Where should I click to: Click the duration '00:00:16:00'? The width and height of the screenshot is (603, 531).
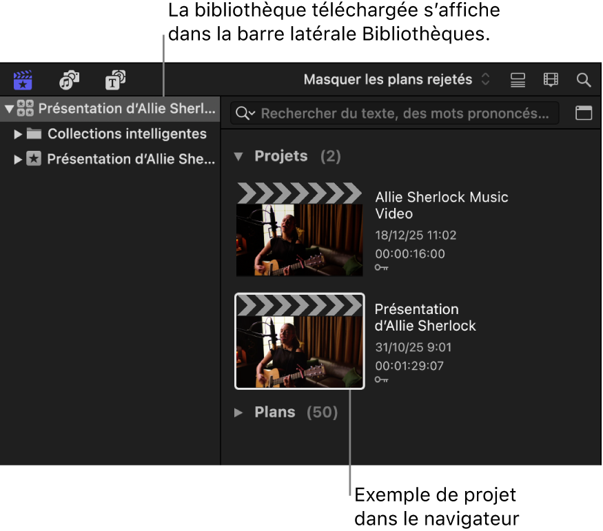click(x=410, y=253)
